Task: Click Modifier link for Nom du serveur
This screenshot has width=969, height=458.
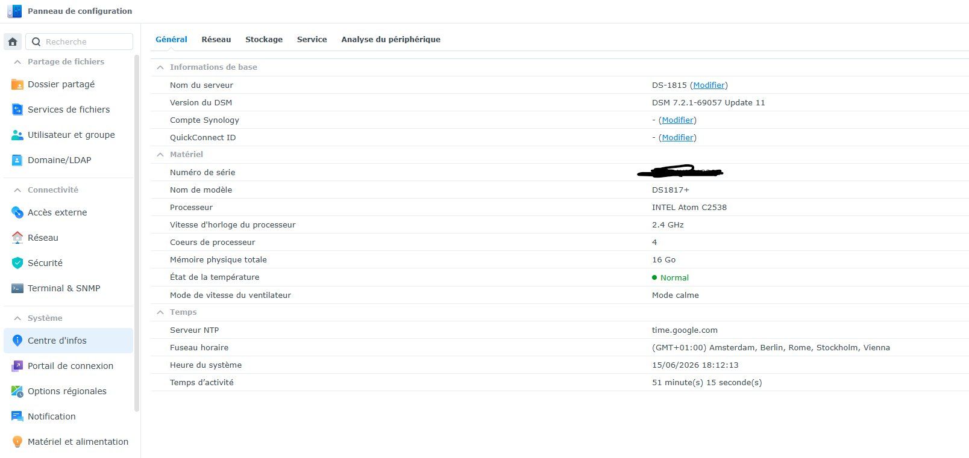Action: [x=709, y=85]
